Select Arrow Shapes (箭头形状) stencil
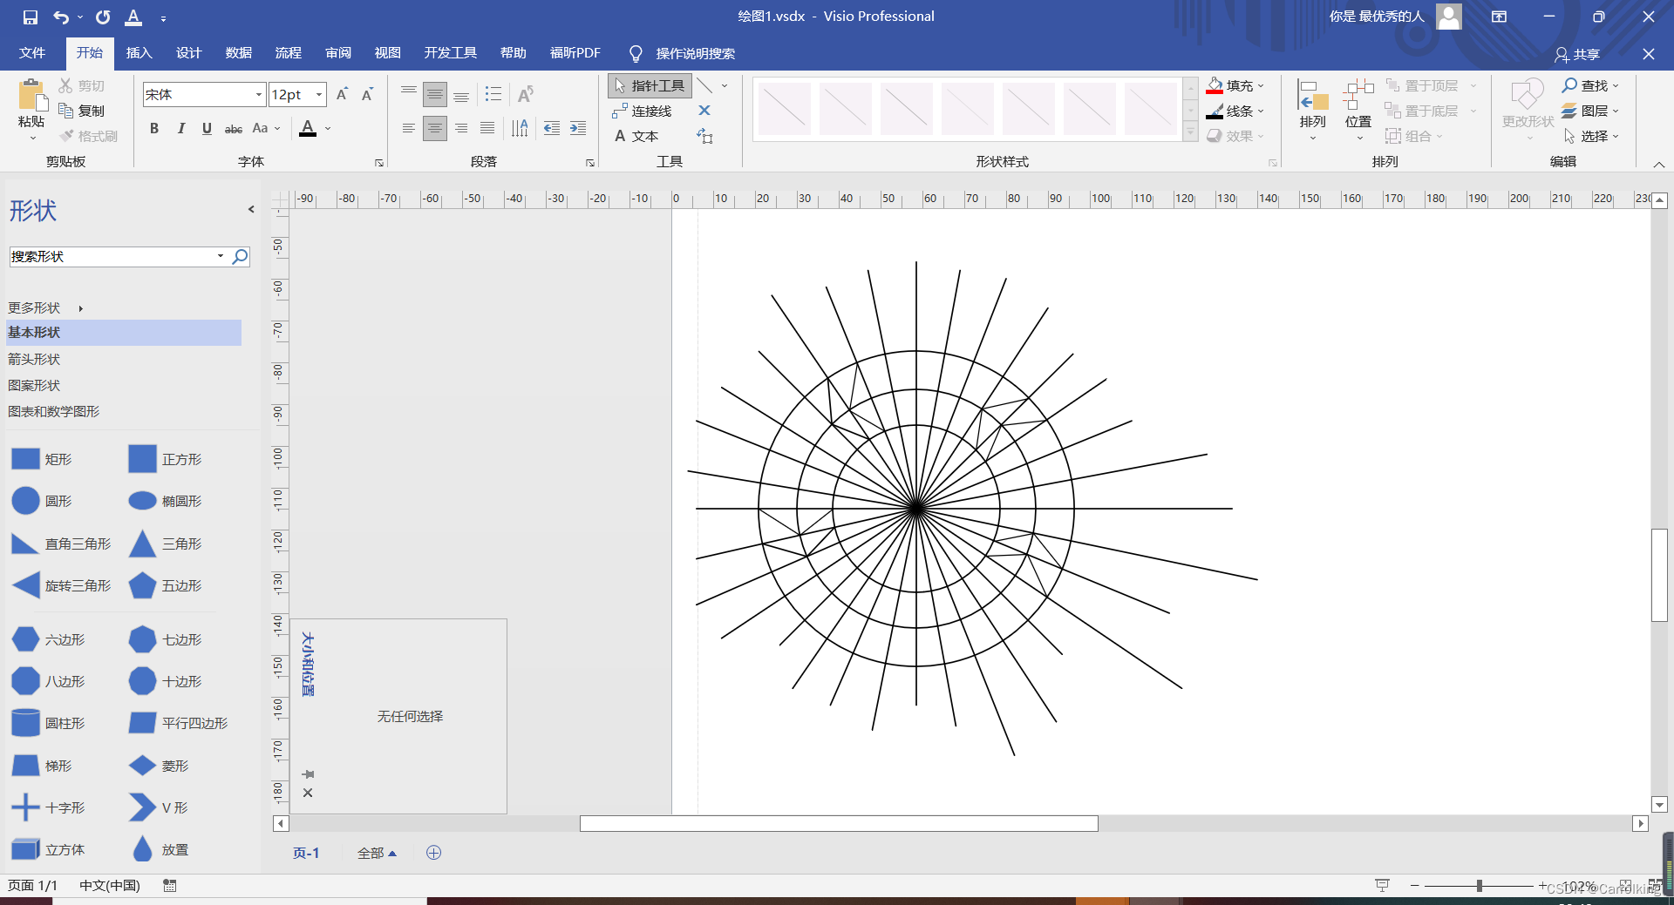 pyautogui.click(x=34, y=359)
